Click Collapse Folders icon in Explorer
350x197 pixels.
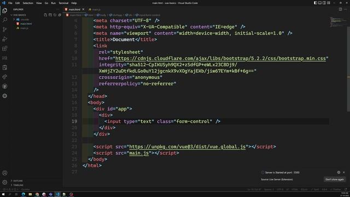[x=60, y=15]
